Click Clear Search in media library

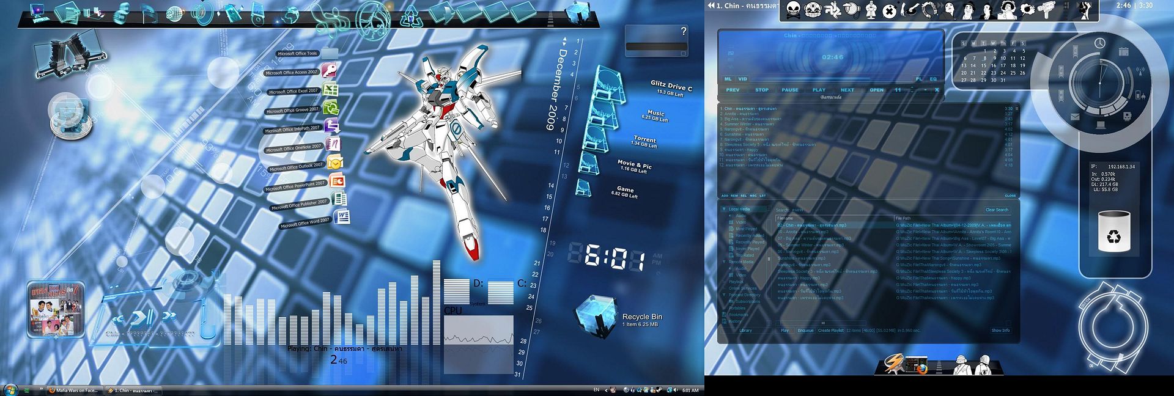(x=997, y=210)
